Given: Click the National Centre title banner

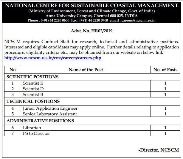Looking at the screenshot, I should [x=91, y=5].
